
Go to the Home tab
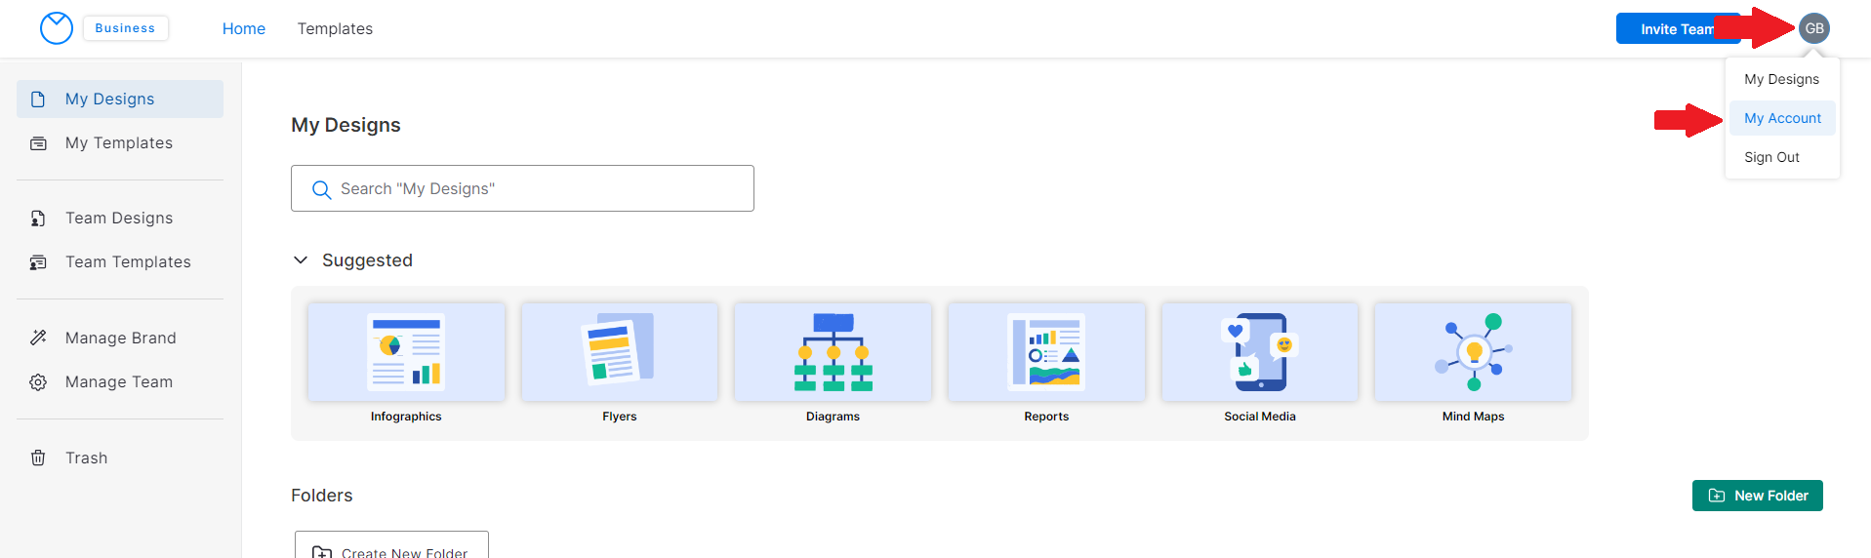pyautogui.click(x=244, y=29)
